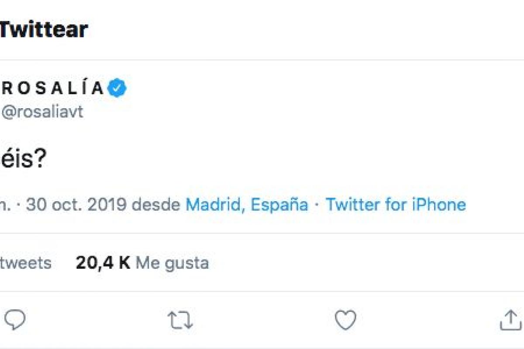The image size is (524, 349).
Task: Click the Twitter for iPhone source link
Action: point(396,204)
